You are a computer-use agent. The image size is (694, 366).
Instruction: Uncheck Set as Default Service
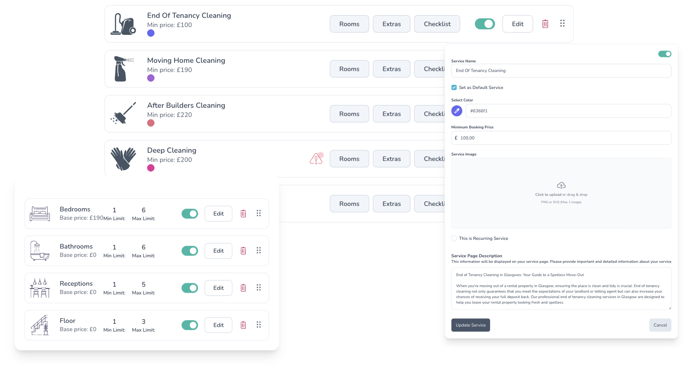pyautogui.click(x=454, y=88)
